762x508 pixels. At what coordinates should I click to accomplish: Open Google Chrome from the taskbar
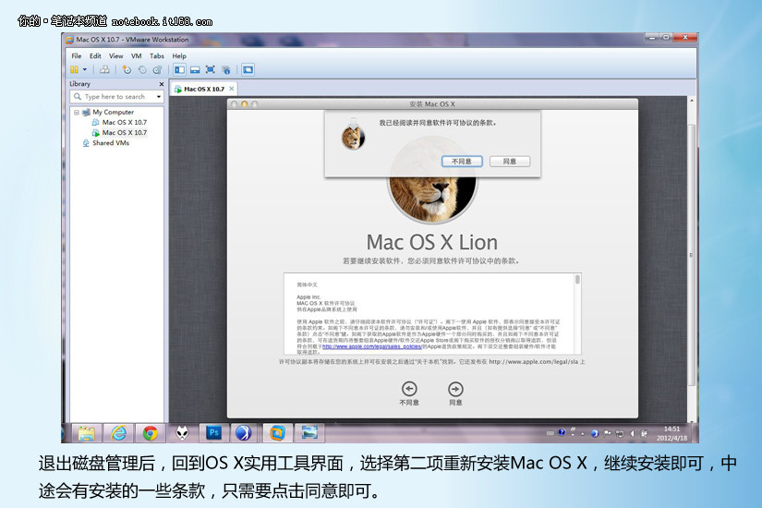coord(151,432)
